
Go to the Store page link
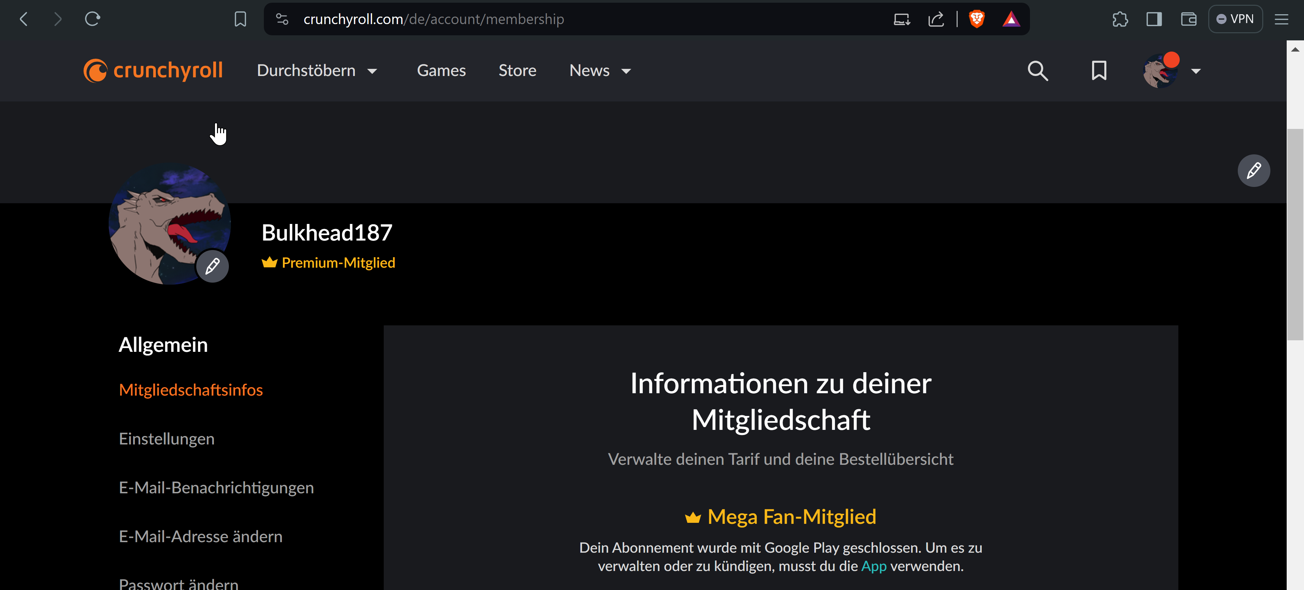(x=517, y=71)
